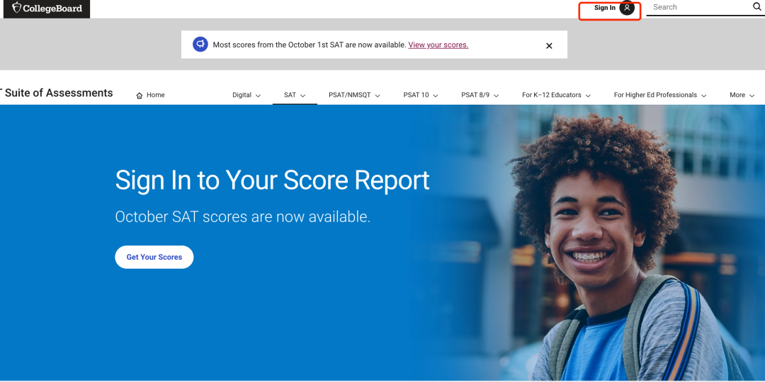Screen dimensions: 765x382
Task: Click the house icon beside Home
Action: click(140, 95)
